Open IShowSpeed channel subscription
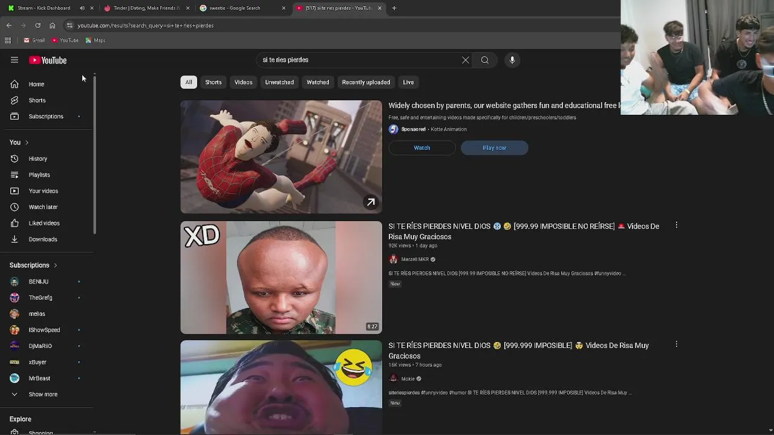This screenshot has width=774, height=435. tap(47, 330)
